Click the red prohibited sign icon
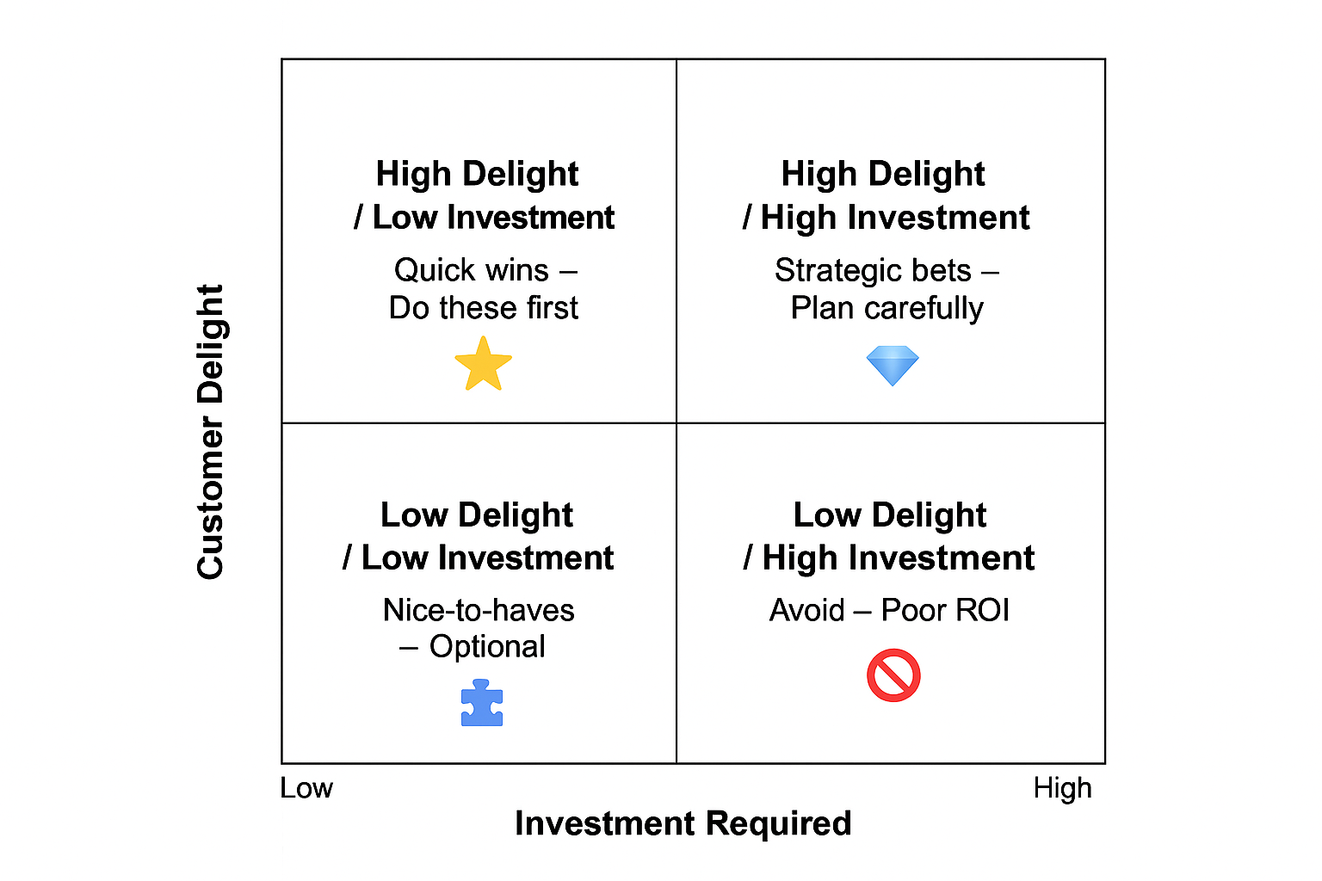 [x=893, y=675]
